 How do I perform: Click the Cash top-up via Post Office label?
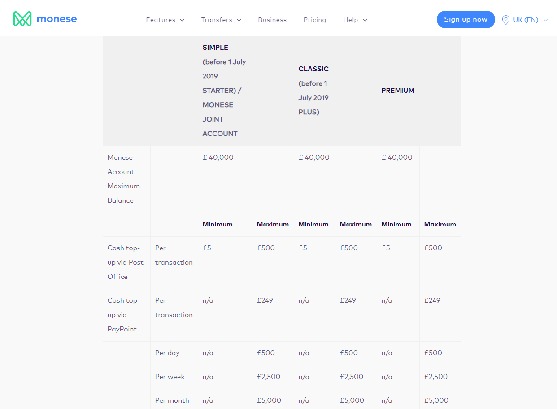coord(126,262)
